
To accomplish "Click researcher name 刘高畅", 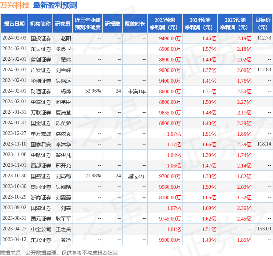I will click(63, 176).
